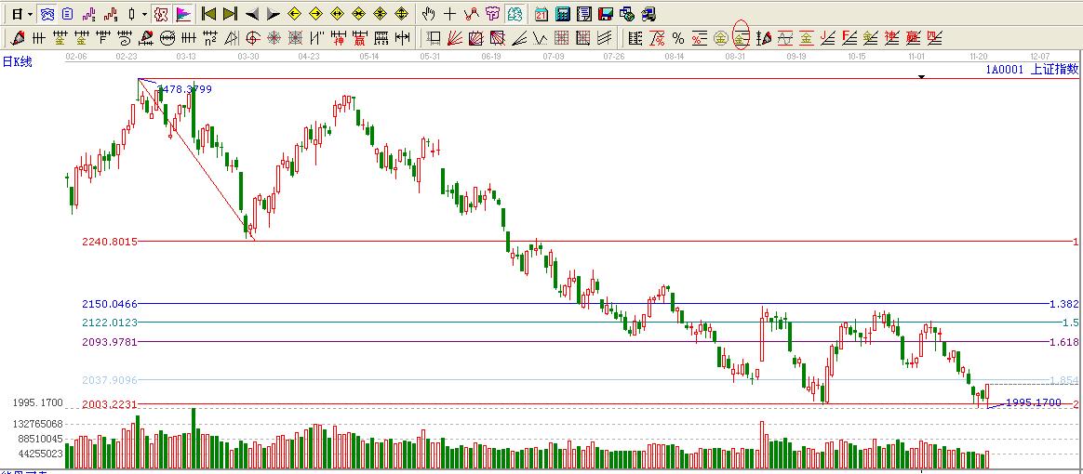Image resolution: width=1083 pixels, height=474 pixels.
Task: Select the hand pan tool
Action: pos(428,14)
